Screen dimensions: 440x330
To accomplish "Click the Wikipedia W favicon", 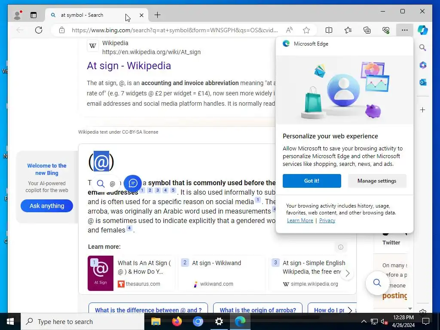I will (93, 46).
